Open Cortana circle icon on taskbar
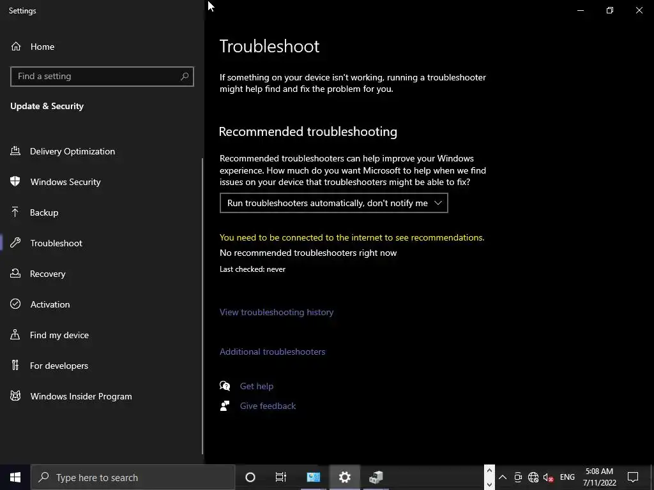 coord(250,477)
